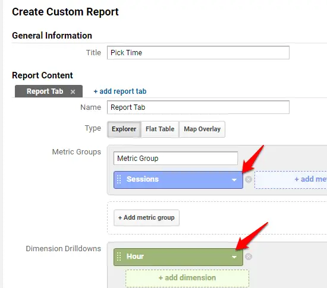This screenshot has width=327, height=288.
Task: Select the Map Overlay report type
Action: pyautogui.click(x=202, y=129)
